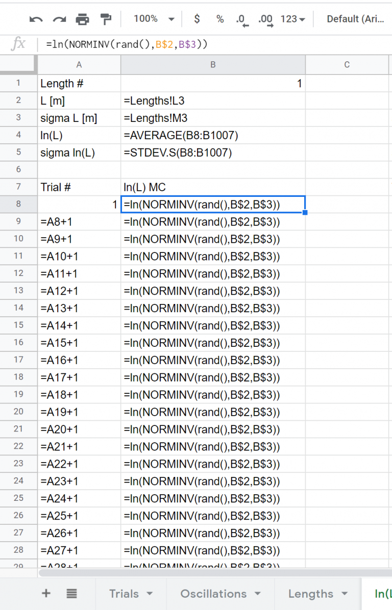The width and height of the screenshot is (392, 610).
Task: Decrease decimal places icon
Action: point(242,19)
